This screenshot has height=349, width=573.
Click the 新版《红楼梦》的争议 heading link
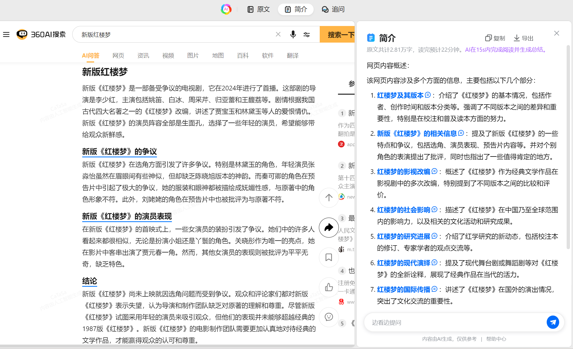[120, 152]
